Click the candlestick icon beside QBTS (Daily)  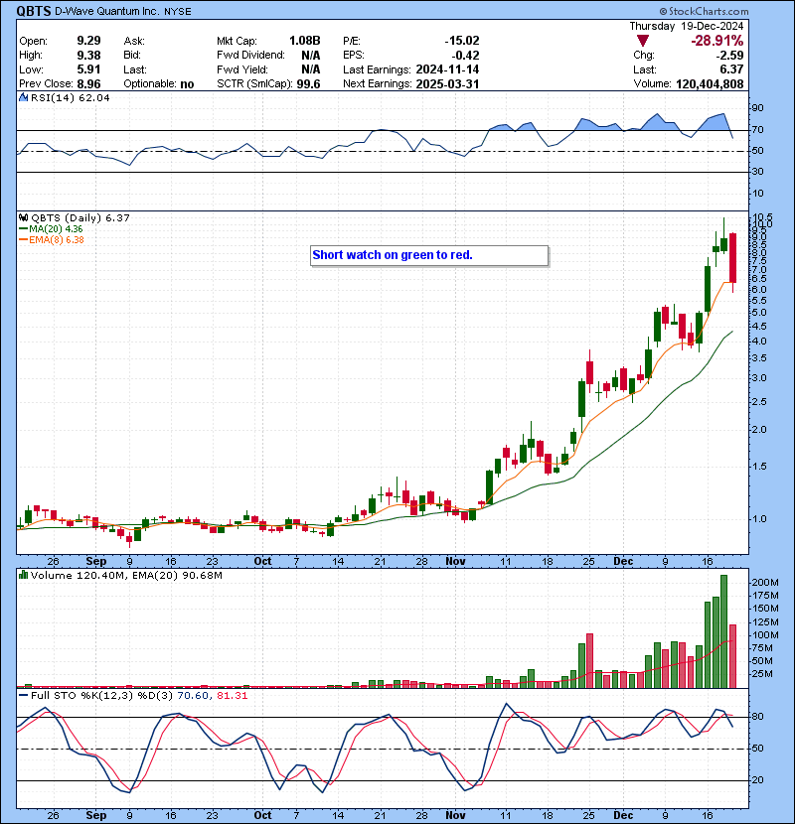pyautogui.click(x=23, y=217)
